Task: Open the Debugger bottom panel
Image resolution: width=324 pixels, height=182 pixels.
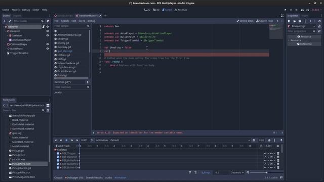Action: (x=74, y=177)
